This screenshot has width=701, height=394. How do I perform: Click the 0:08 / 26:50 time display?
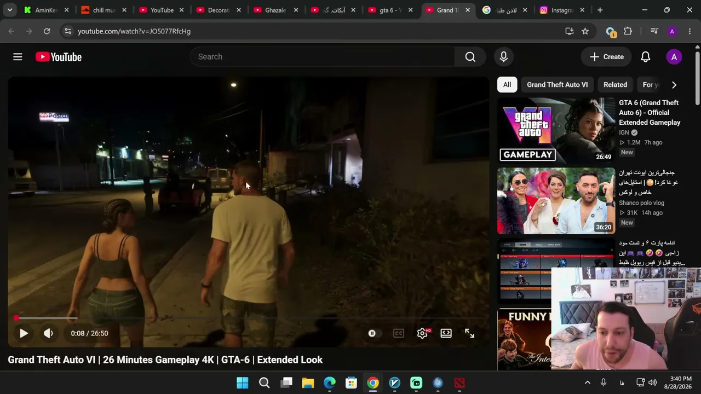click(89, 333)
